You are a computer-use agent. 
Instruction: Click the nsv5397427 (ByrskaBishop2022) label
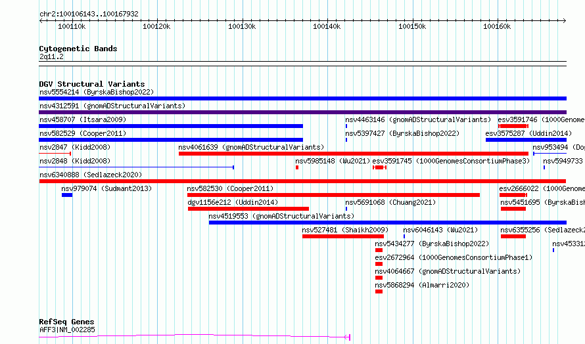(402, 133)
